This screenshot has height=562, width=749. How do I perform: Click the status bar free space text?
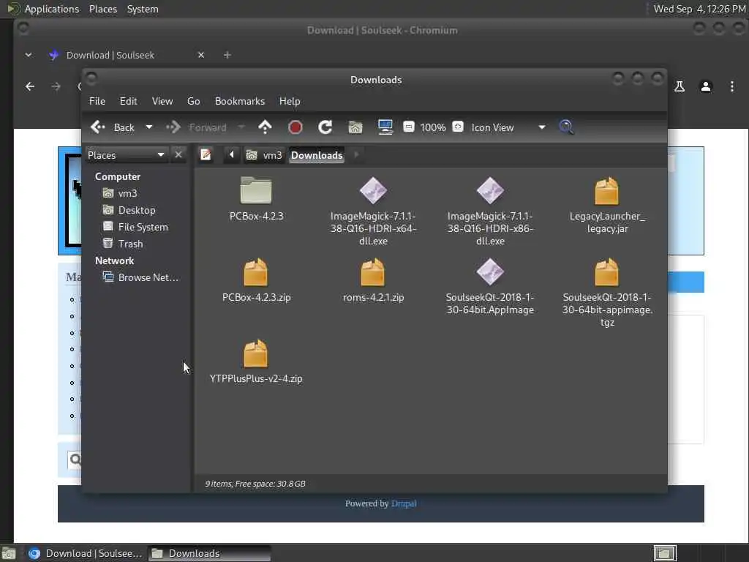pyautogui.click(x=255, y=484)
